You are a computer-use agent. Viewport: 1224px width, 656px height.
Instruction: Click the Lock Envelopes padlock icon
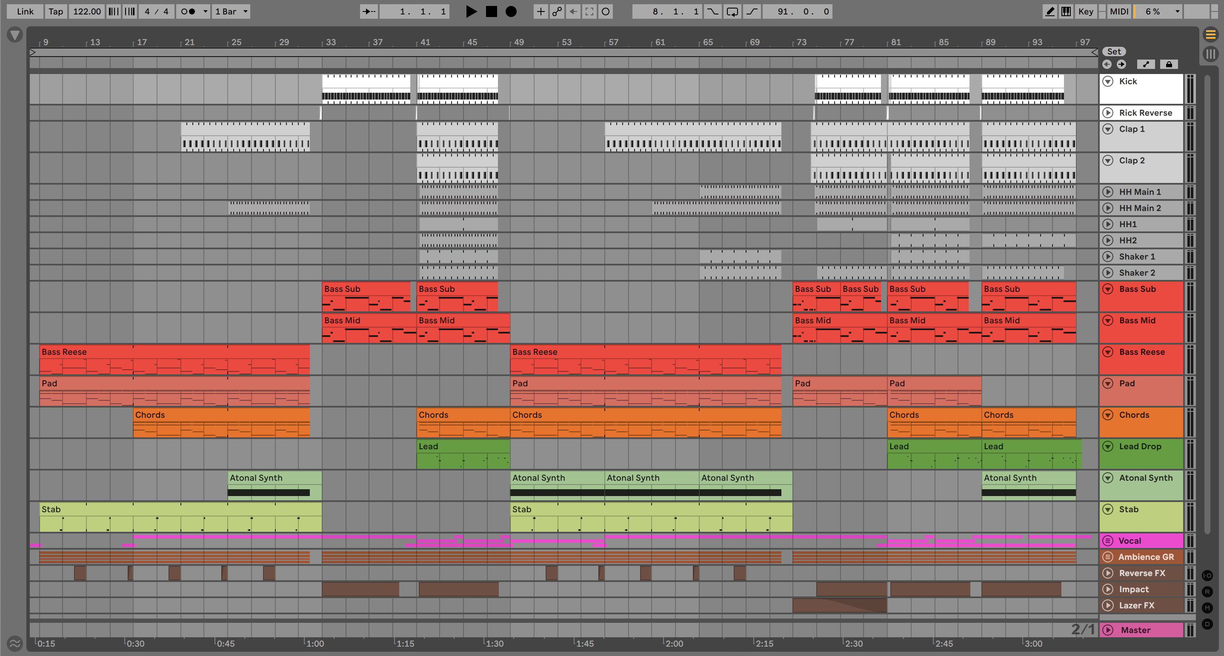(1169, 64)
